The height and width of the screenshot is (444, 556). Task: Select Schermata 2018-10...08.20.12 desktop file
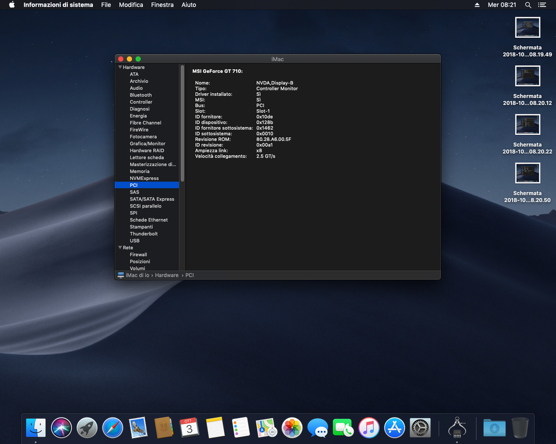[x=527, y=85]
